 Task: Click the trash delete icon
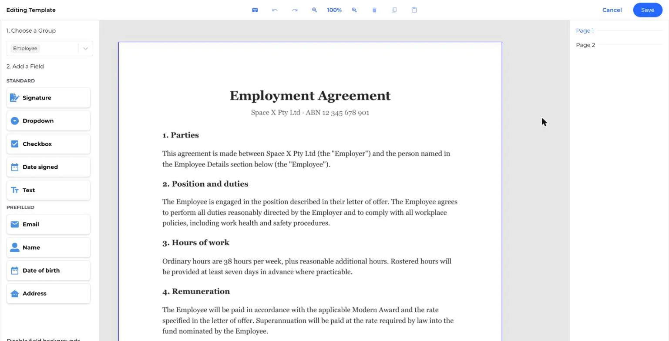tap(374, 10)
